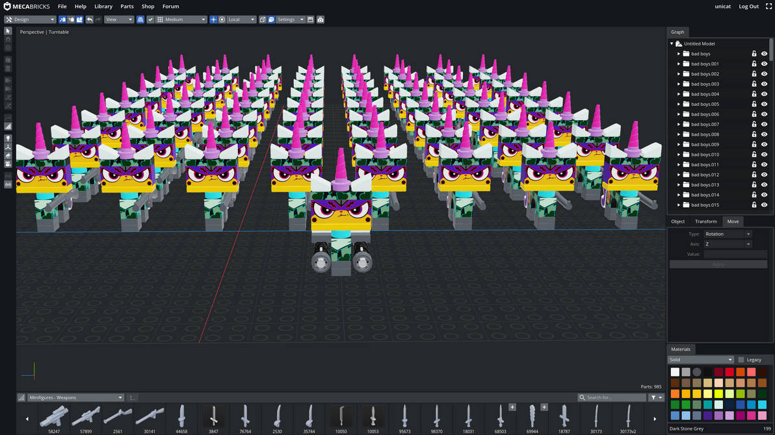
Task: Select the arrow pointer tool in left sidebar
Action: click(x=8, y=31)
